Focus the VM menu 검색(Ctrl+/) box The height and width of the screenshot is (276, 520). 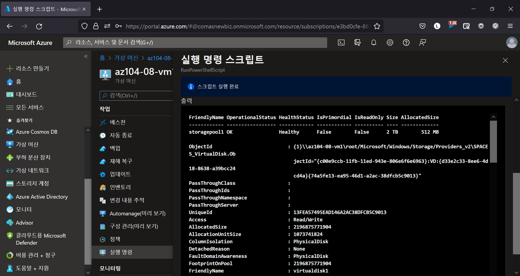point(136,96)
